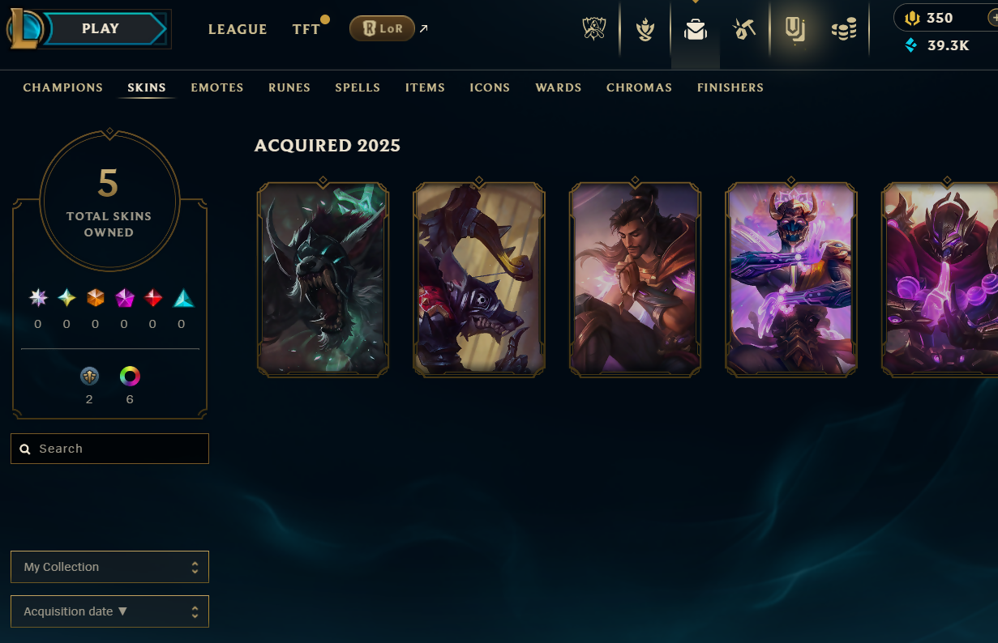Expand the My Collection dropdown
The width and height of the screenshot is (998, 643).
coord(109,567)
